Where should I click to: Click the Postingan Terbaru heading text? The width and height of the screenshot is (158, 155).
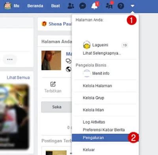57,141
